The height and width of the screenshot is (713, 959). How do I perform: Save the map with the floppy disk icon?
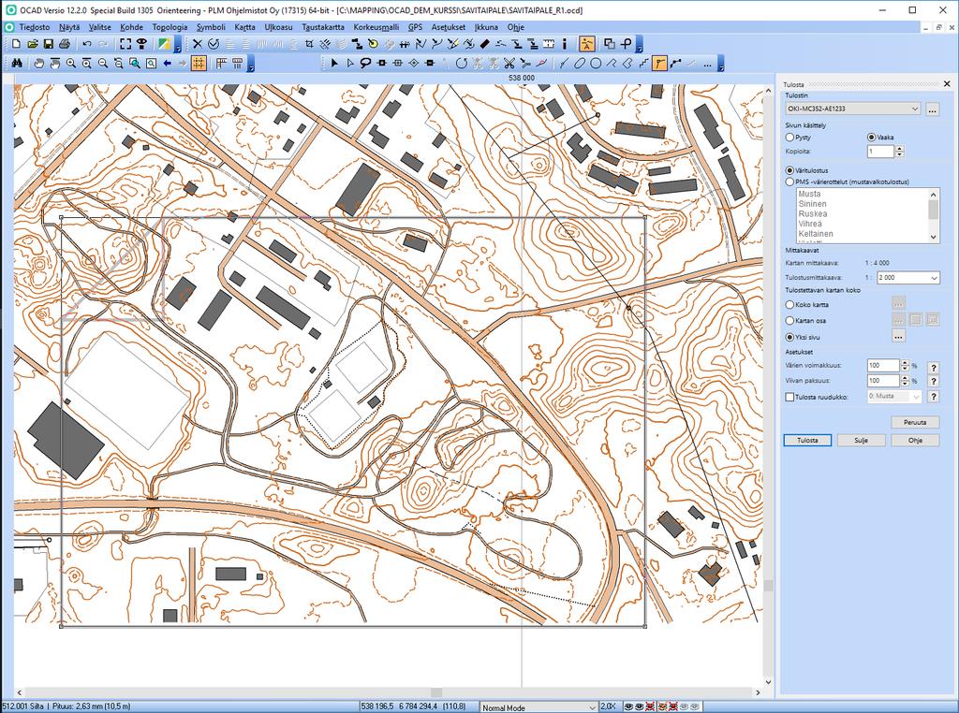49,44
